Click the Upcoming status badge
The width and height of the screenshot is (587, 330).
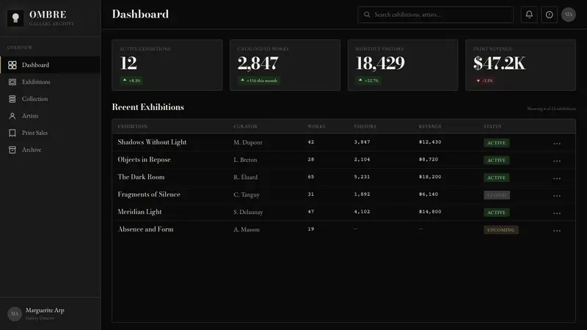pos(501,230)
